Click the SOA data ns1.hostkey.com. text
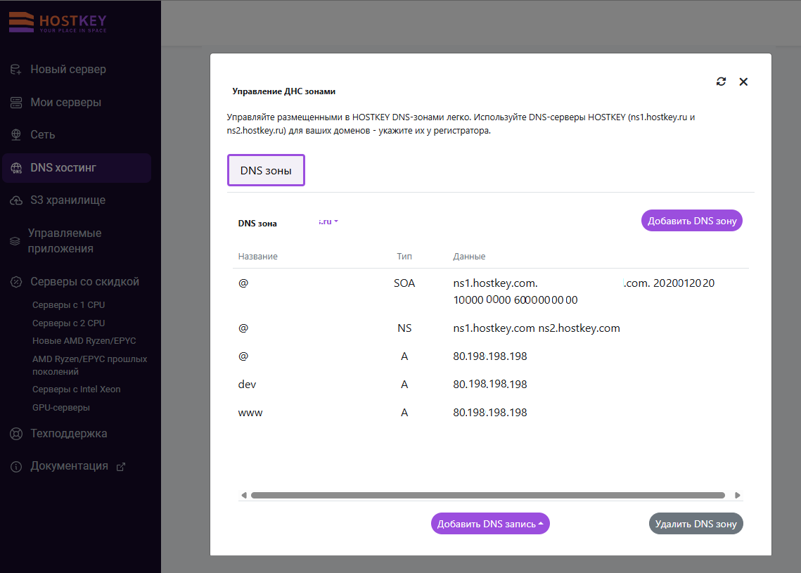The image size is (801, 573). 495,283
